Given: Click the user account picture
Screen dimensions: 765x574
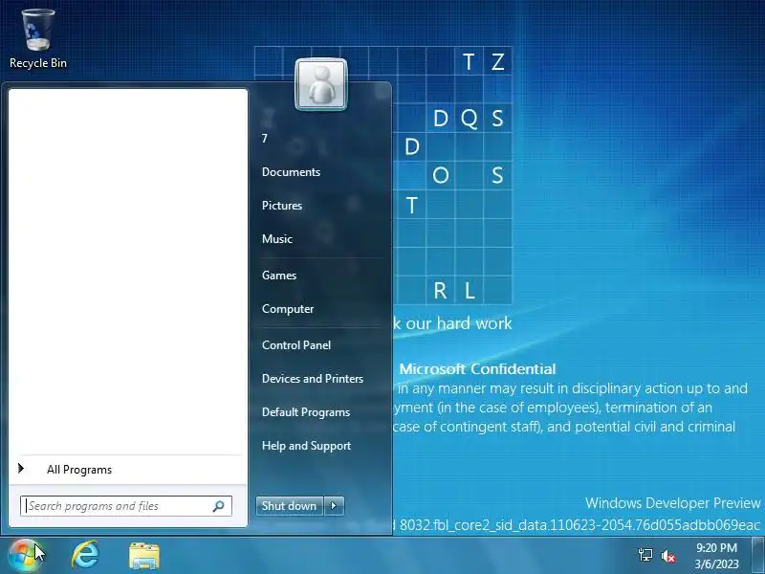Looking at the screenshot, I should coord(321,84).
